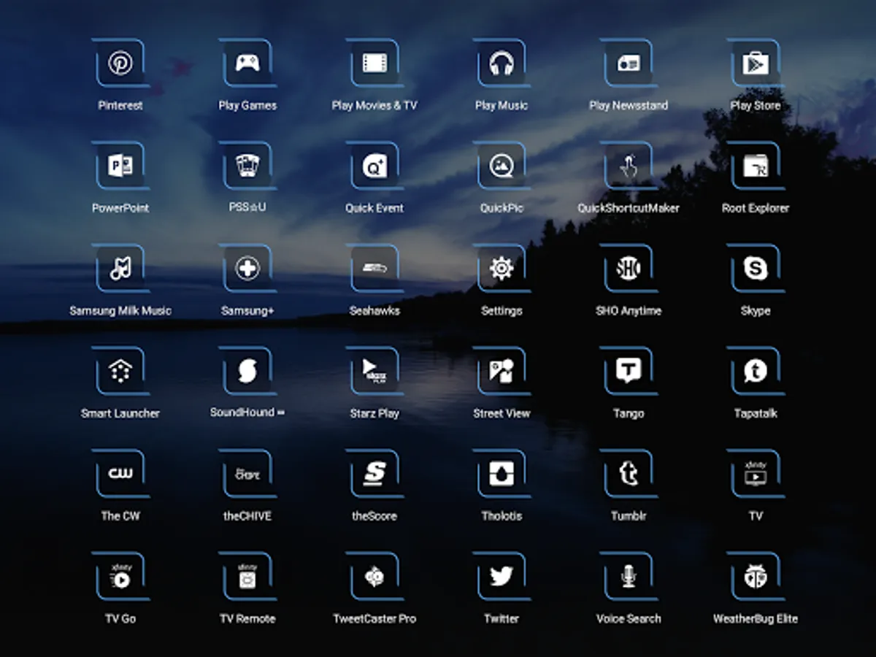This screenshot has width=876, height=657.
Task: Open theCHIVE app icon
Action: click(x=247, y=474)
